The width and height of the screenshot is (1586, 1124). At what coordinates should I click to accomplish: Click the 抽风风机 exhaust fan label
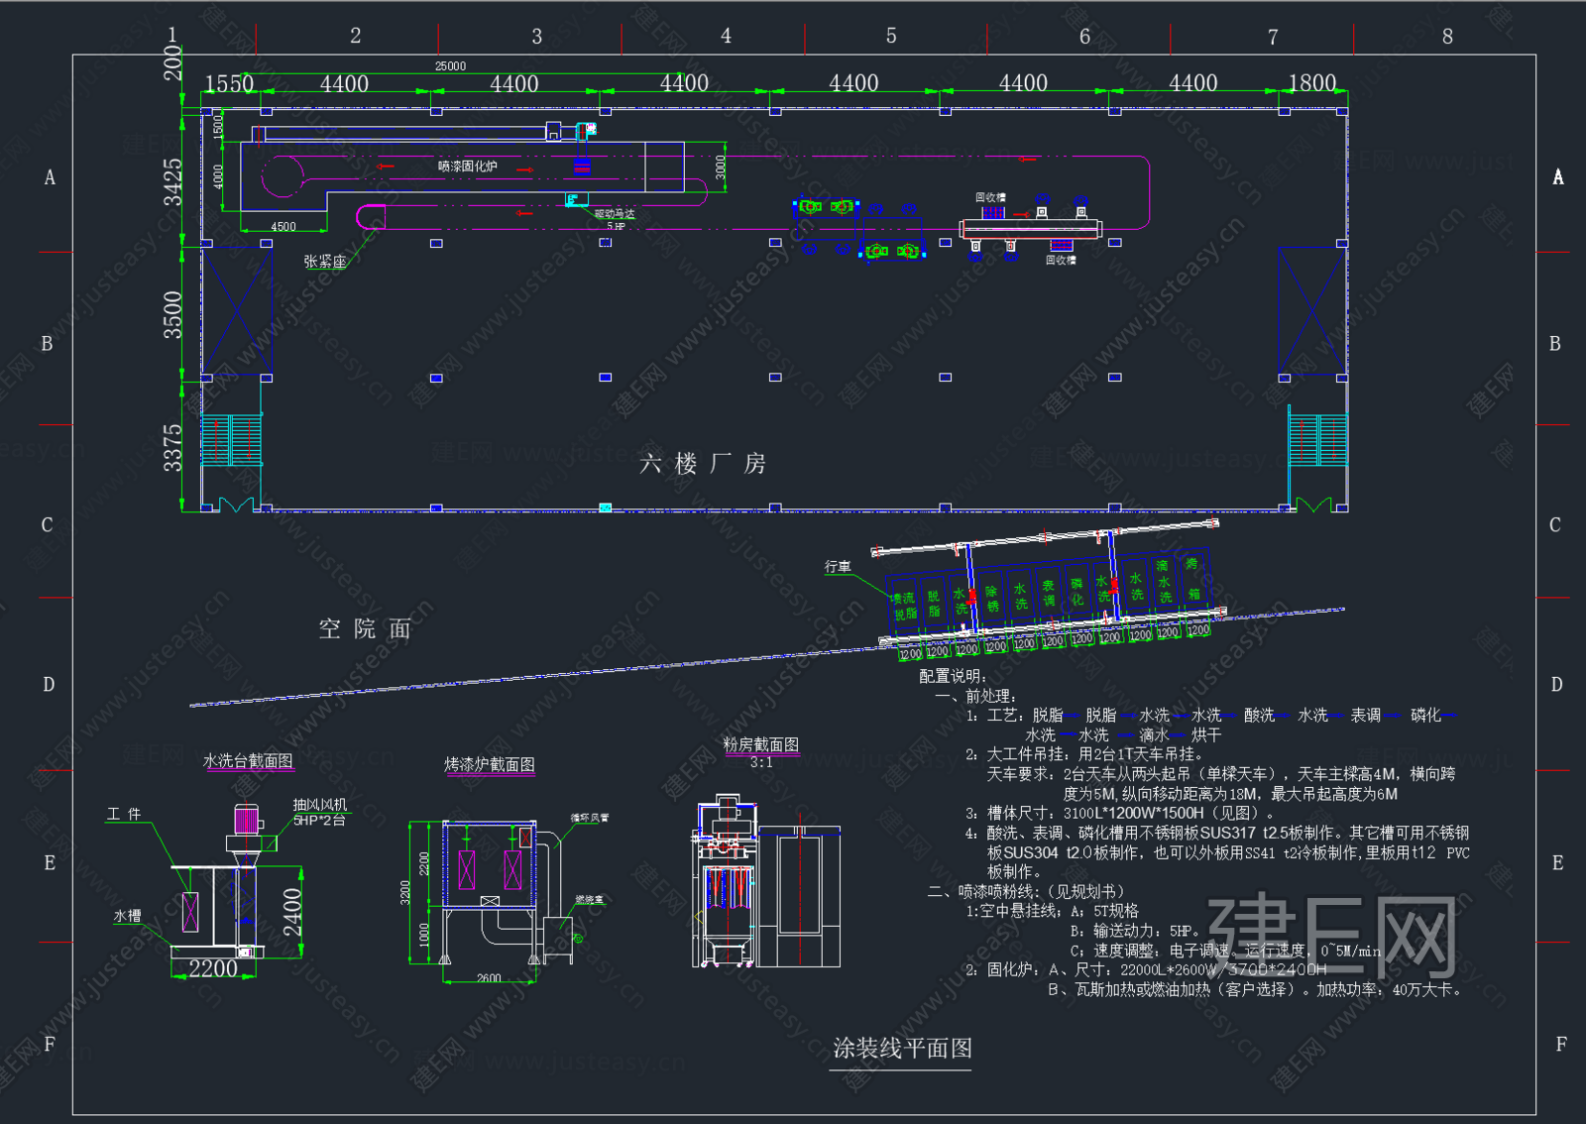319,805
